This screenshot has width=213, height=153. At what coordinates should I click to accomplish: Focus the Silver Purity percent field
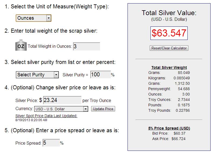[100, 74]
